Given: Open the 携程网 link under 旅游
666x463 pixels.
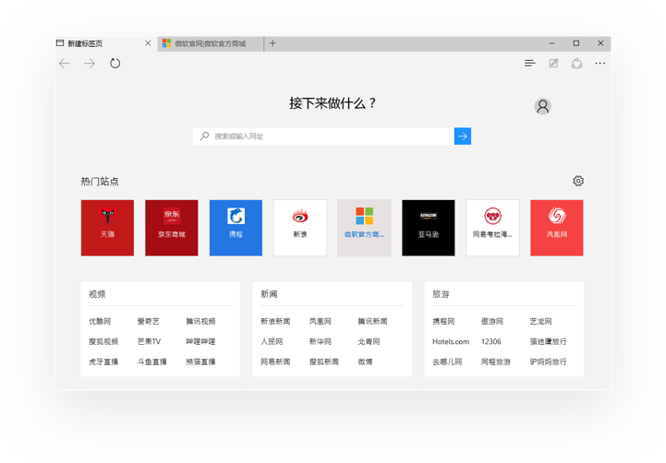Looking at the screenshot, I should (443, 321).
